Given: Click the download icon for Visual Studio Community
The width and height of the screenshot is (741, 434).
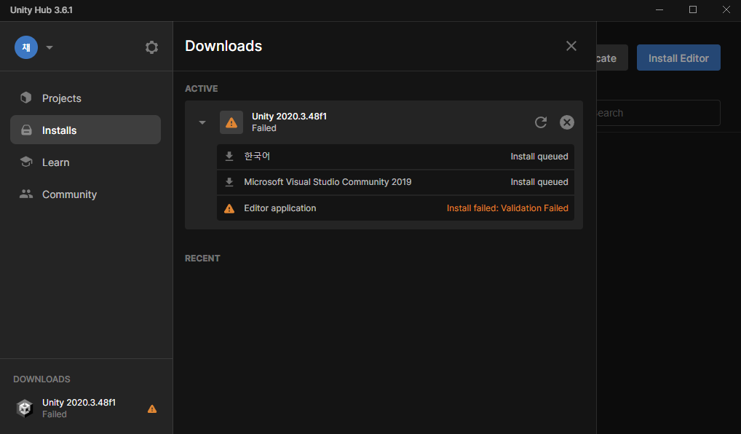Looking at the screenshot, I should (x=229, y=182).
